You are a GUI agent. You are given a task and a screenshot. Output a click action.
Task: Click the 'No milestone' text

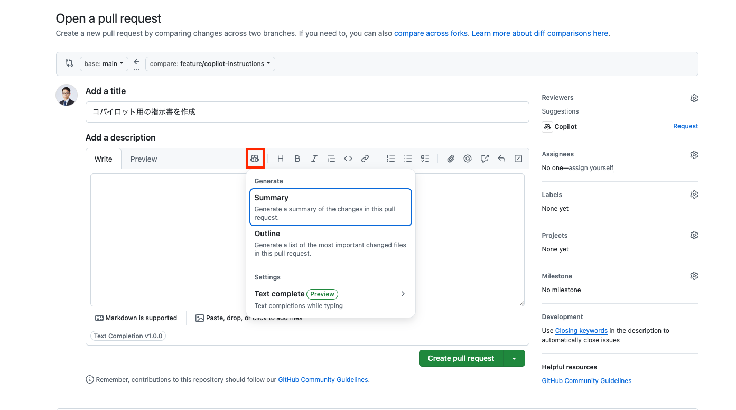pyautogui.click(x=561, y=290)
